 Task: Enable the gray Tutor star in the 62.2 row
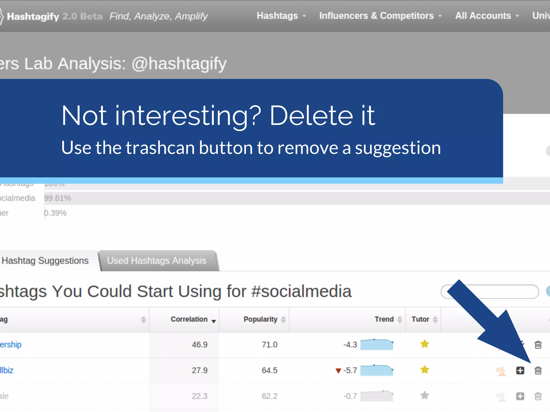click(425, 395)
